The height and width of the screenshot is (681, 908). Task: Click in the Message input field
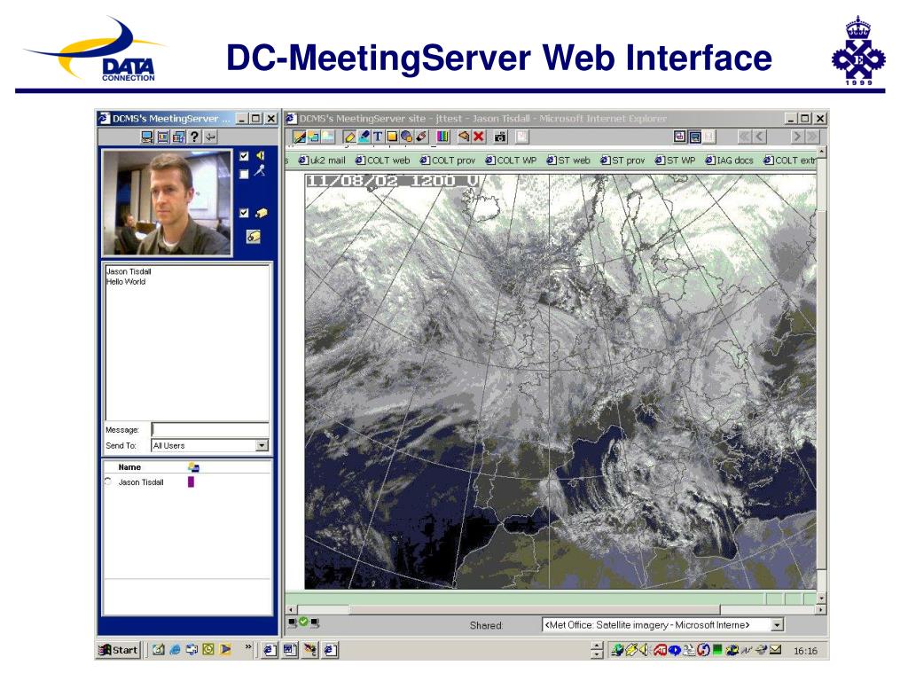tap(210, 429)
